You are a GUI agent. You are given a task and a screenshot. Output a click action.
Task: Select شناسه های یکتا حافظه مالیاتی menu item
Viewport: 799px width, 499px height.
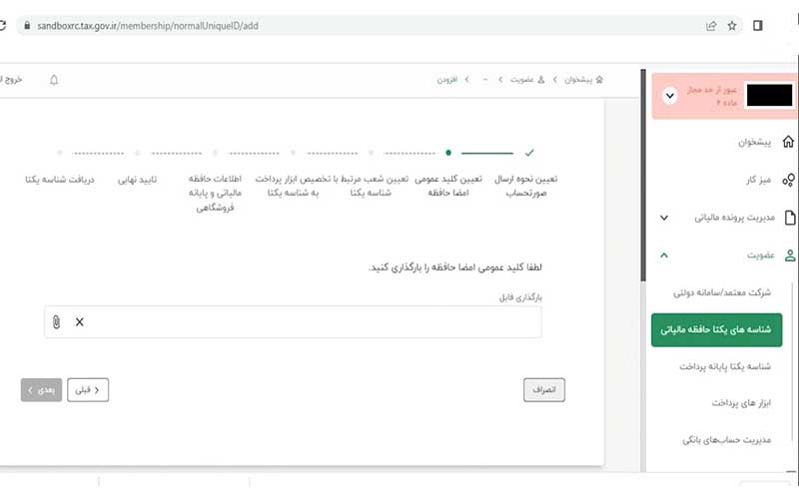[x=717, y=330]
